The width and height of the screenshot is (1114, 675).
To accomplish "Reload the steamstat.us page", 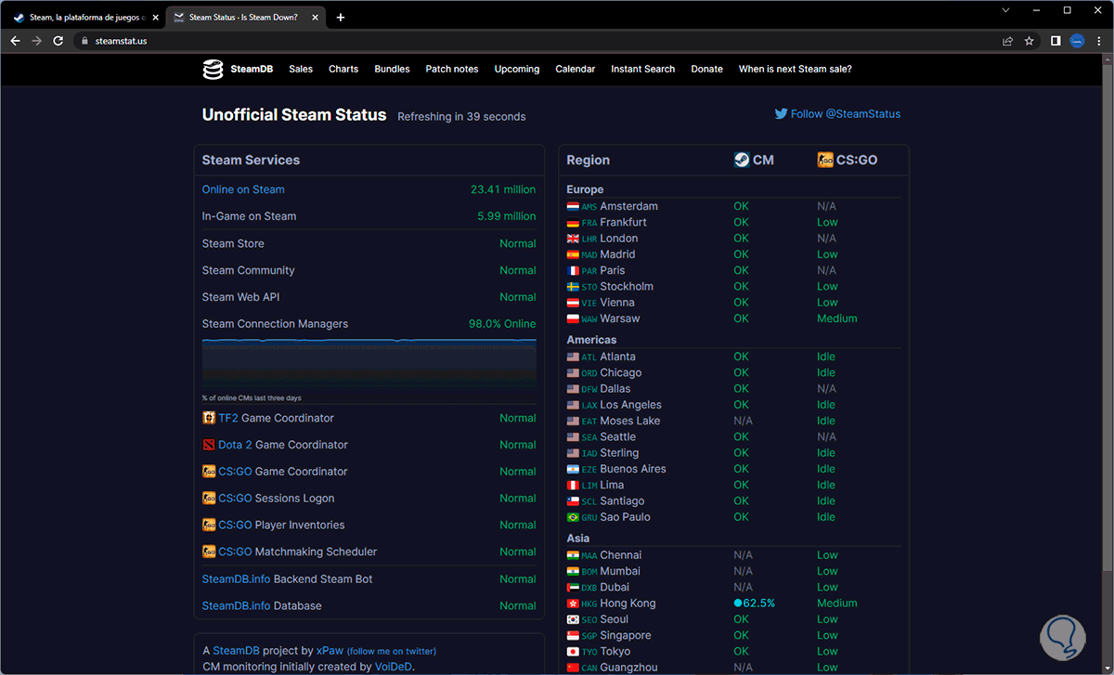I will tap(58, 41).
